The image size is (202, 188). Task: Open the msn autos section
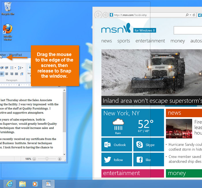[x=196, y=41]
